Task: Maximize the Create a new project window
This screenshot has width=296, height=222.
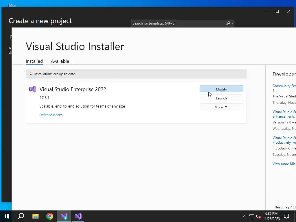Action: click(277, 11)
